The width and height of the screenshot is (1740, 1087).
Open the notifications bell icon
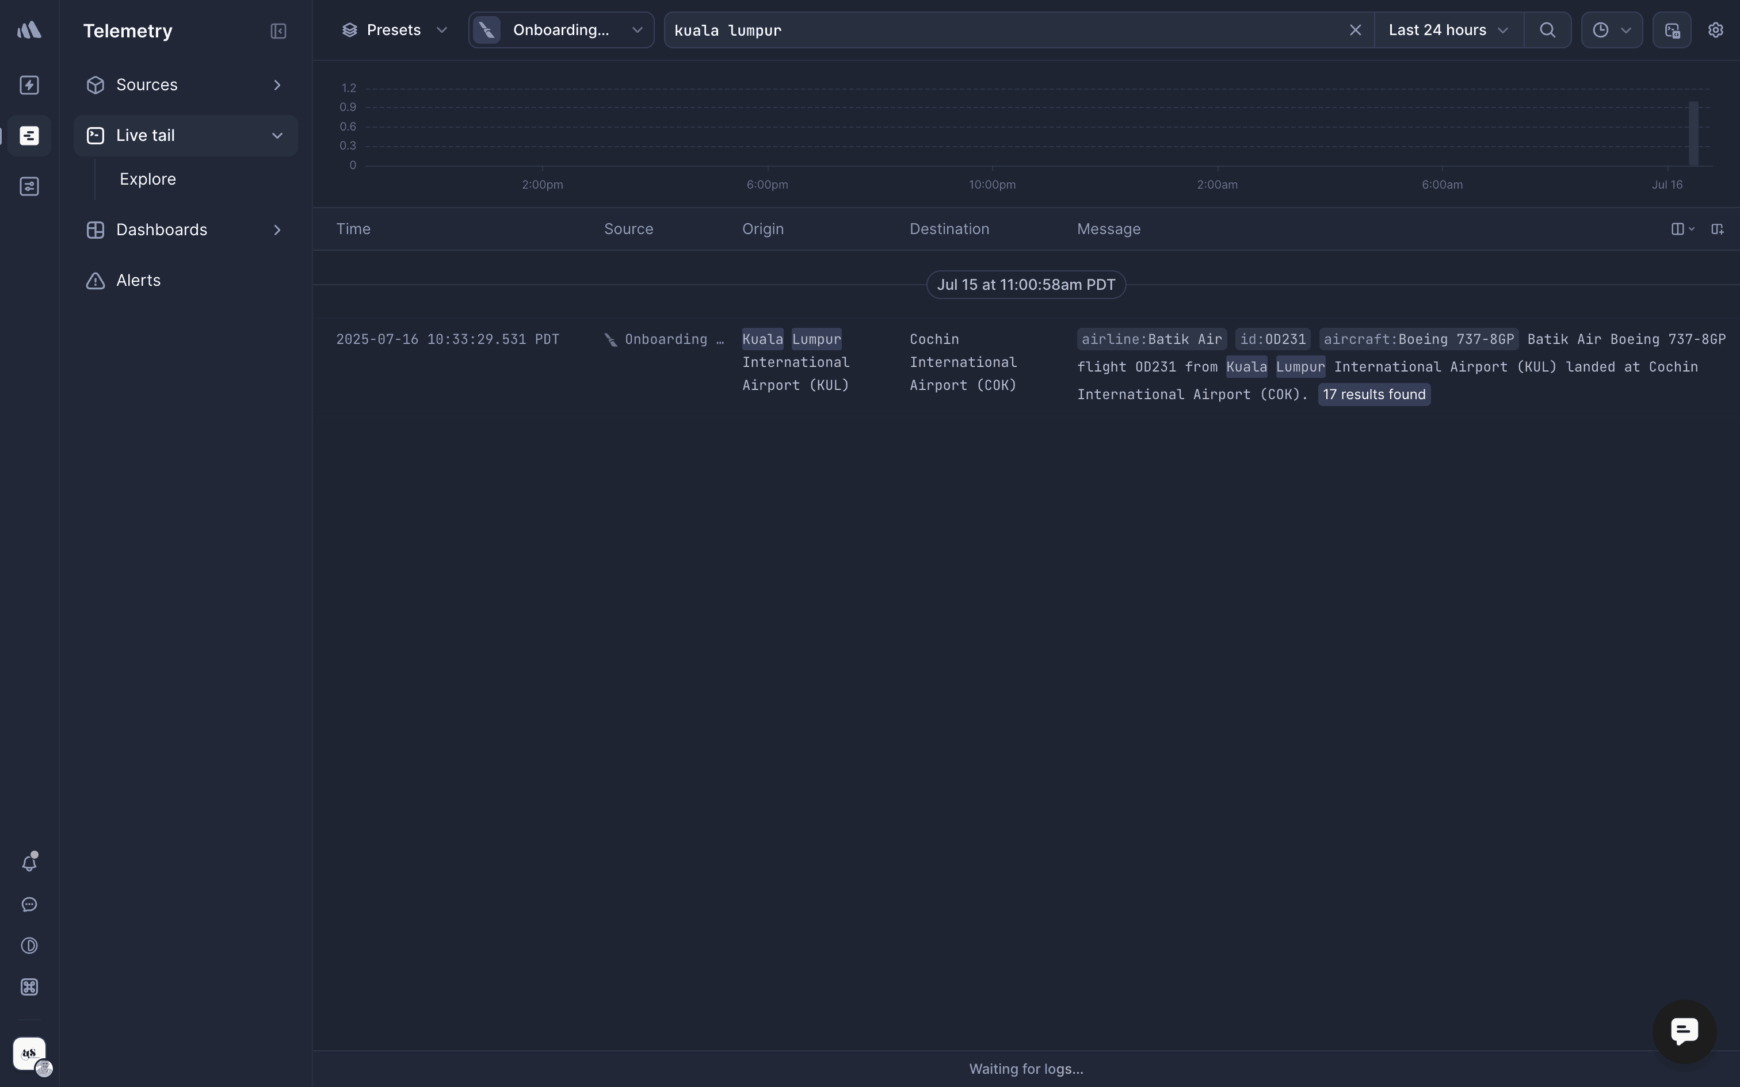29,863
